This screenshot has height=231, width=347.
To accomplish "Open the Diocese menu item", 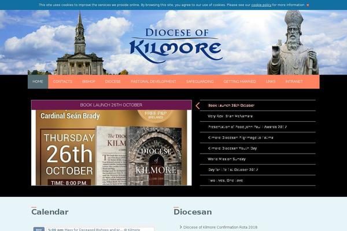I will [113, 81].
